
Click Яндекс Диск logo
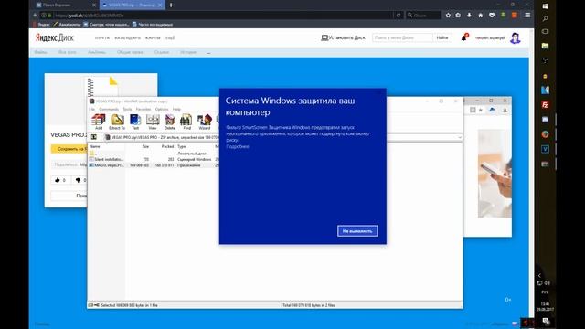55,37
